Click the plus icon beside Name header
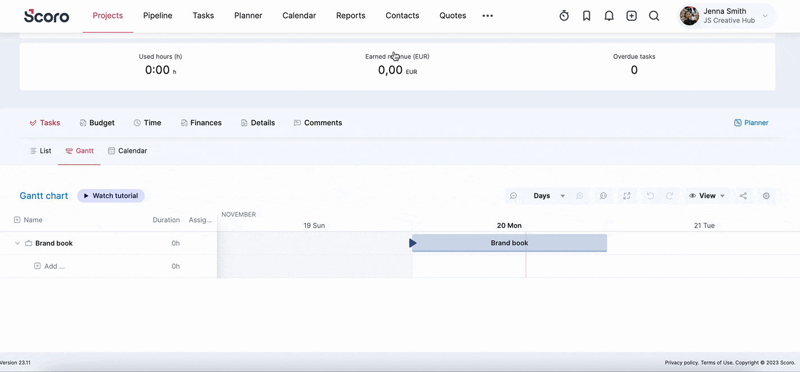 point(17,220)
